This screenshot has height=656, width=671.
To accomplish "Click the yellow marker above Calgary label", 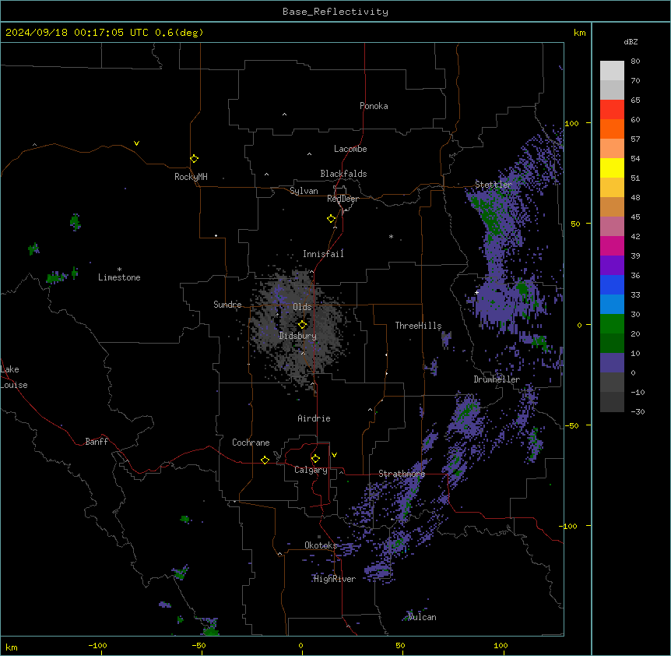I will [315, 459].
